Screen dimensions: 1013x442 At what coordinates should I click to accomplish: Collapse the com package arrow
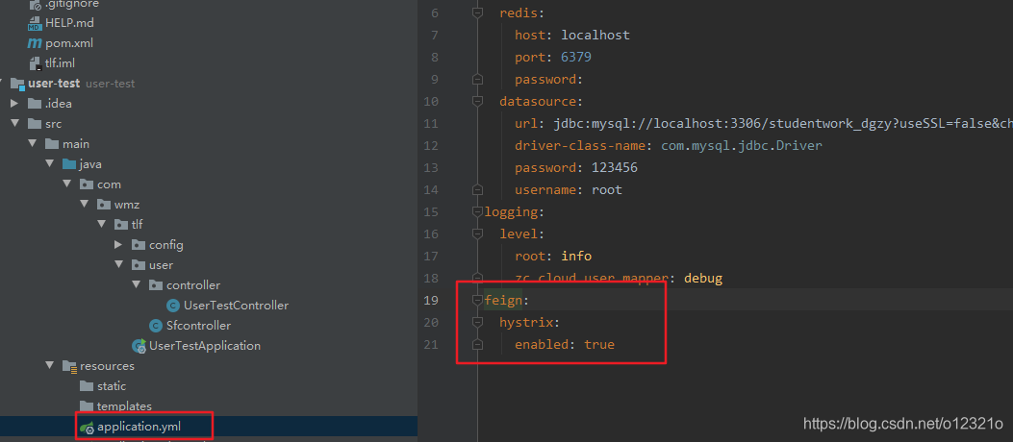pyautogui.click(x=67, y=184)
